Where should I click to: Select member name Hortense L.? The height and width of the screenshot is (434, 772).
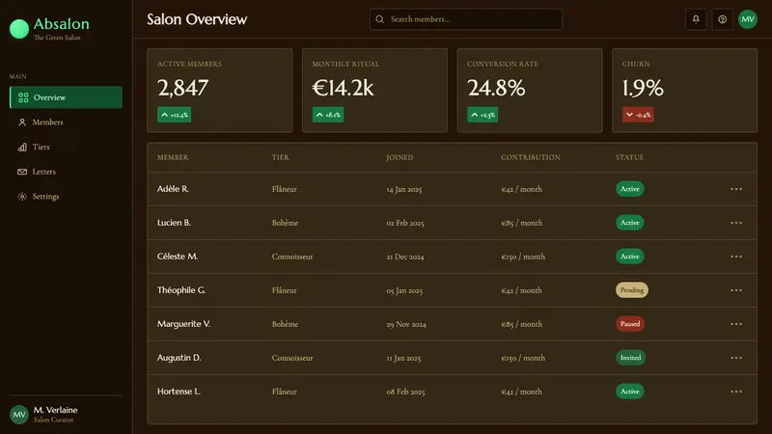click(x=179, y=392)
